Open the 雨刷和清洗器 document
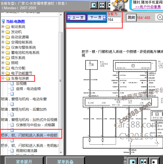The width and height of the screenshot is (163, 164). pos(27,151)
